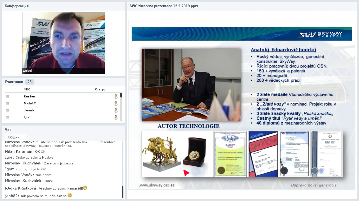Click the Doprava novej generácie slide text
Image resolution: width=359 pixels, height=201 pixels.
[x=314, y=185]
